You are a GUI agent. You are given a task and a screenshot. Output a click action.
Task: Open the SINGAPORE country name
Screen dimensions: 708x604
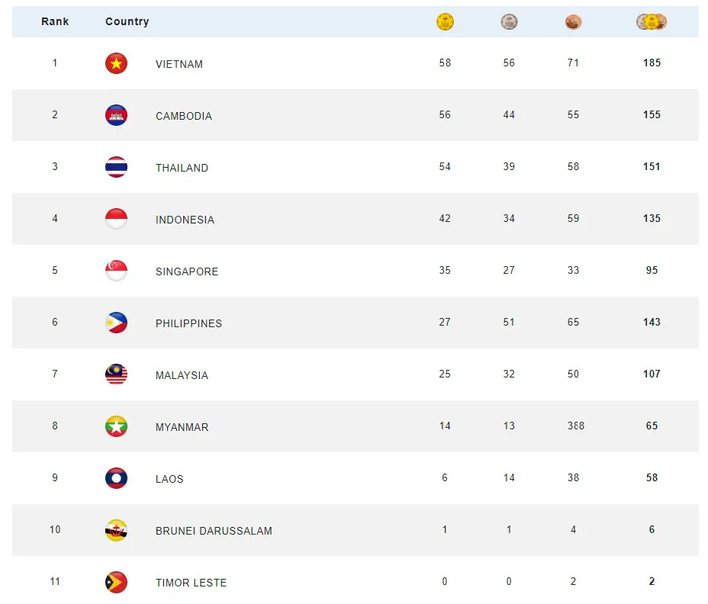pyautogui.click(x=186, y=271)
